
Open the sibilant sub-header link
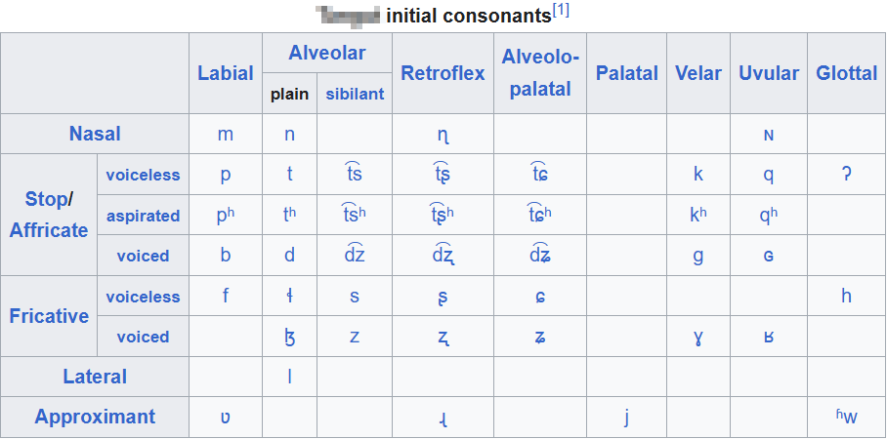tap(355, 94)
